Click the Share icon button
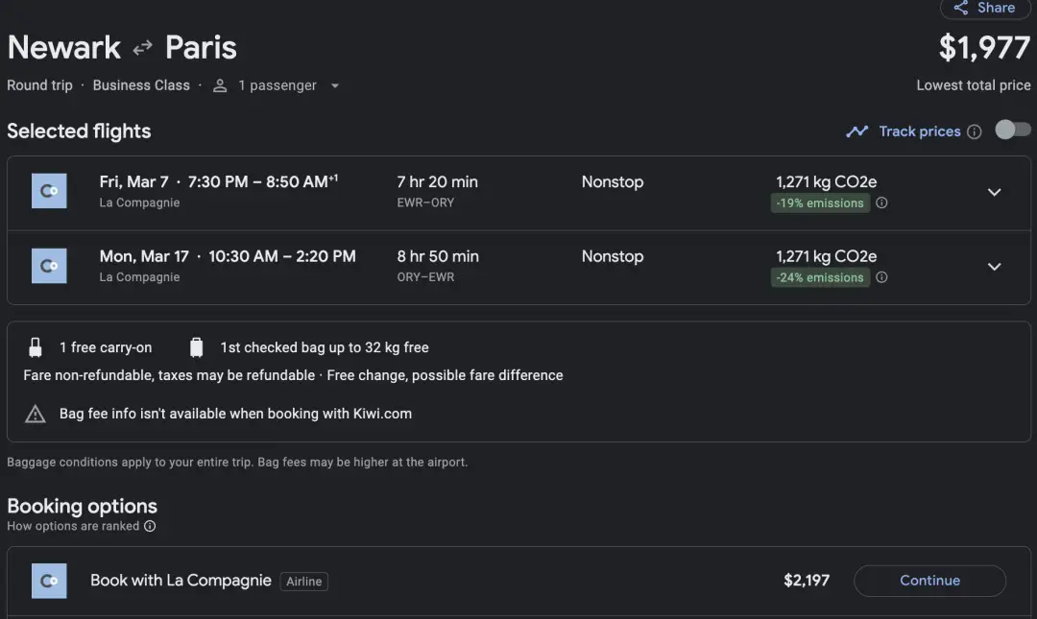The height and width of the screenshot is (619, 1037). tap(961, 8)
